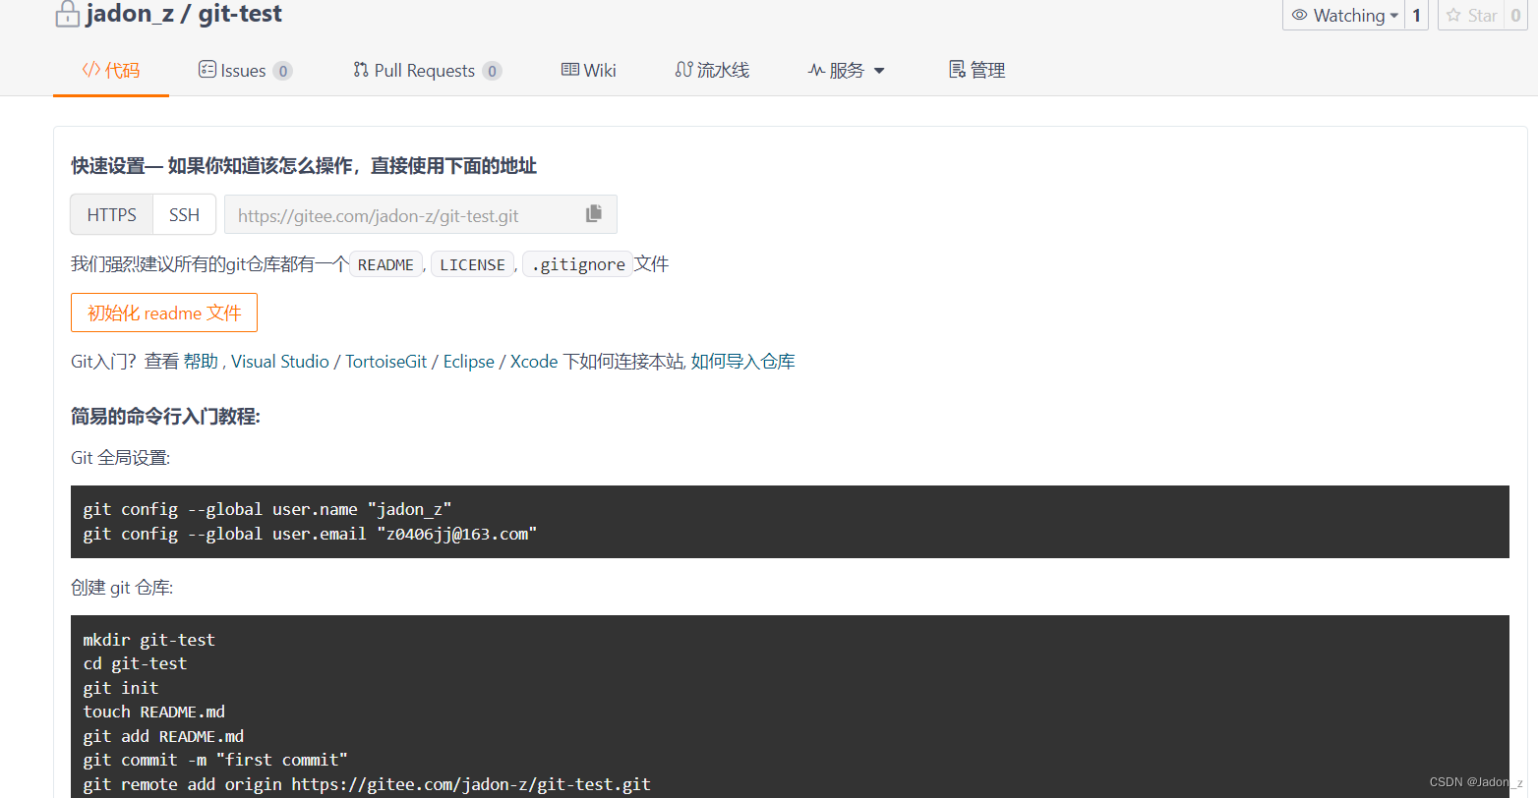
Task: Copy the repository URL with clipboard icon
Action: pyautogui.click(x=593, y=213)
